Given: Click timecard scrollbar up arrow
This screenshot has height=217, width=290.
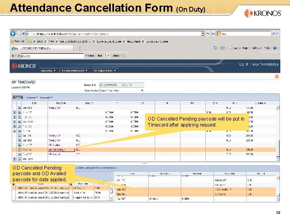Looking at the screenshot, I should [278, 107].
